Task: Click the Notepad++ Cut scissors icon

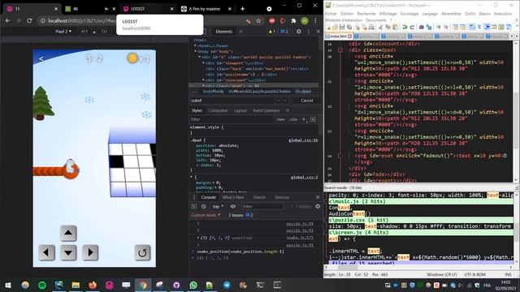Action: coord(380,27)
